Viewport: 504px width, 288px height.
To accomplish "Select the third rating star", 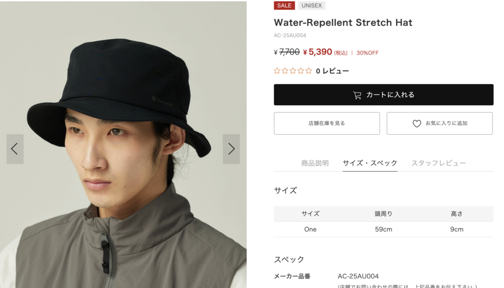I will point(293,71).
